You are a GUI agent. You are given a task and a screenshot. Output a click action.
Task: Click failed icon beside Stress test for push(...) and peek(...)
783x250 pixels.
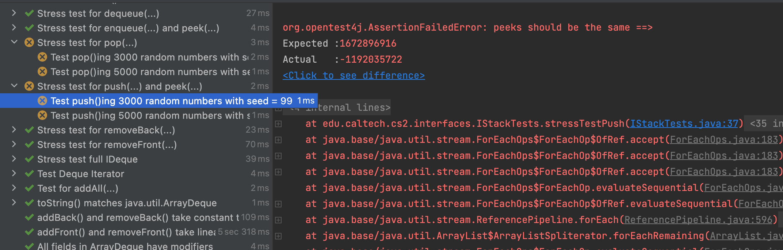tap(29, 86)
